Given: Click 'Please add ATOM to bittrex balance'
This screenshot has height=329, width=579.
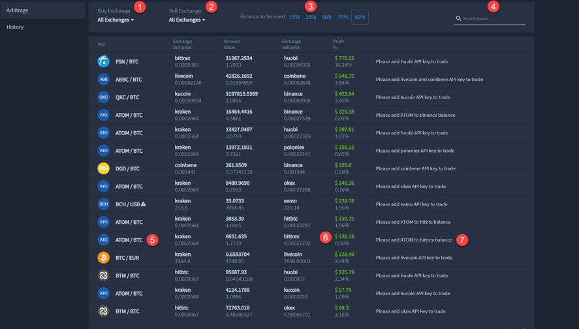Looking at the screenshot, I should coord(414,240).
